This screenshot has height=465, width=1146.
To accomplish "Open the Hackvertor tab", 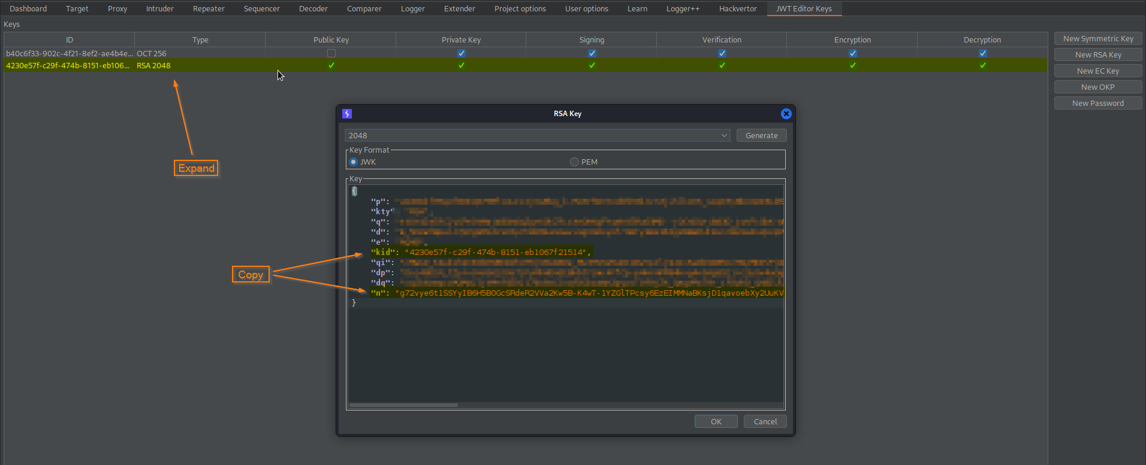I will coord(738,8).
